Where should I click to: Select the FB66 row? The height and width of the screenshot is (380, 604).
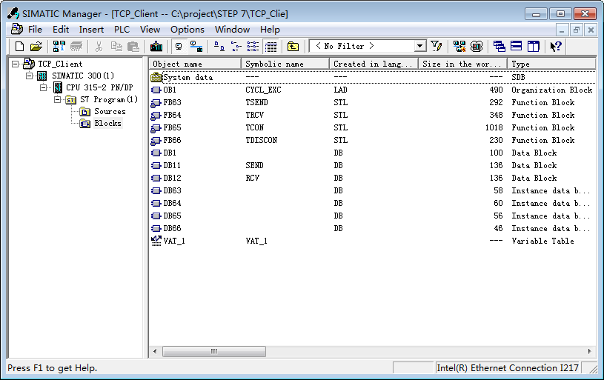(x=372, y=141)
